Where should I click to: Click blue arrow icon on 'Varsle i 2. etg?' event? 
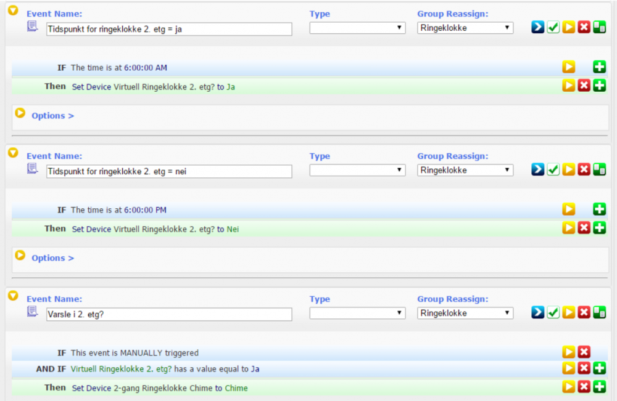click(x=538, y=312)
